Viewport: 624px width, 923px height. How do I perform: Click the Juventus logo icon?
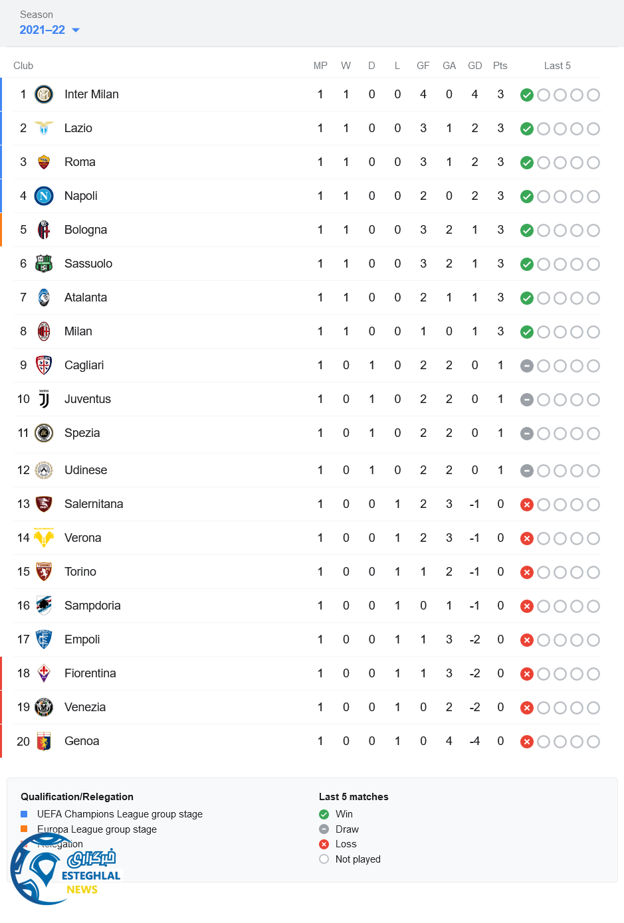pyautogui.click(x=44, y=399)
